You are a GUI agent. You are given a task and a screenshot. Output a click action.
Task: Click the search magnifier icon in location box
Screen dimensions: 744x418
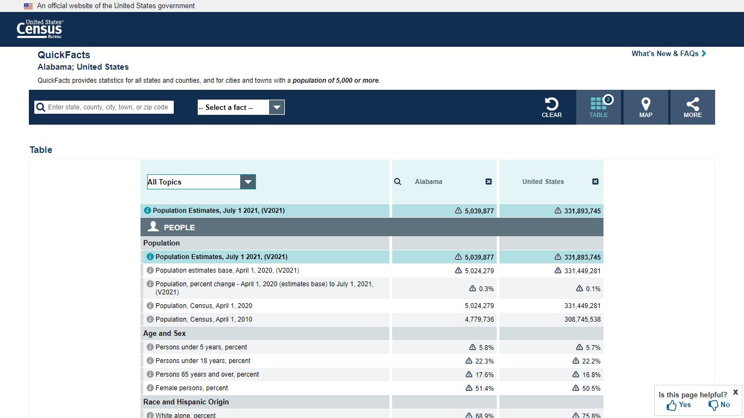pyautogui.click(x=40, y=107)
